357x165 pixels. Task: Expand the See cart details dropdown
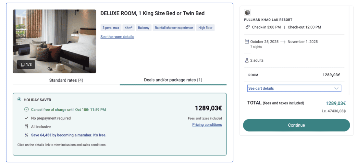294,88
